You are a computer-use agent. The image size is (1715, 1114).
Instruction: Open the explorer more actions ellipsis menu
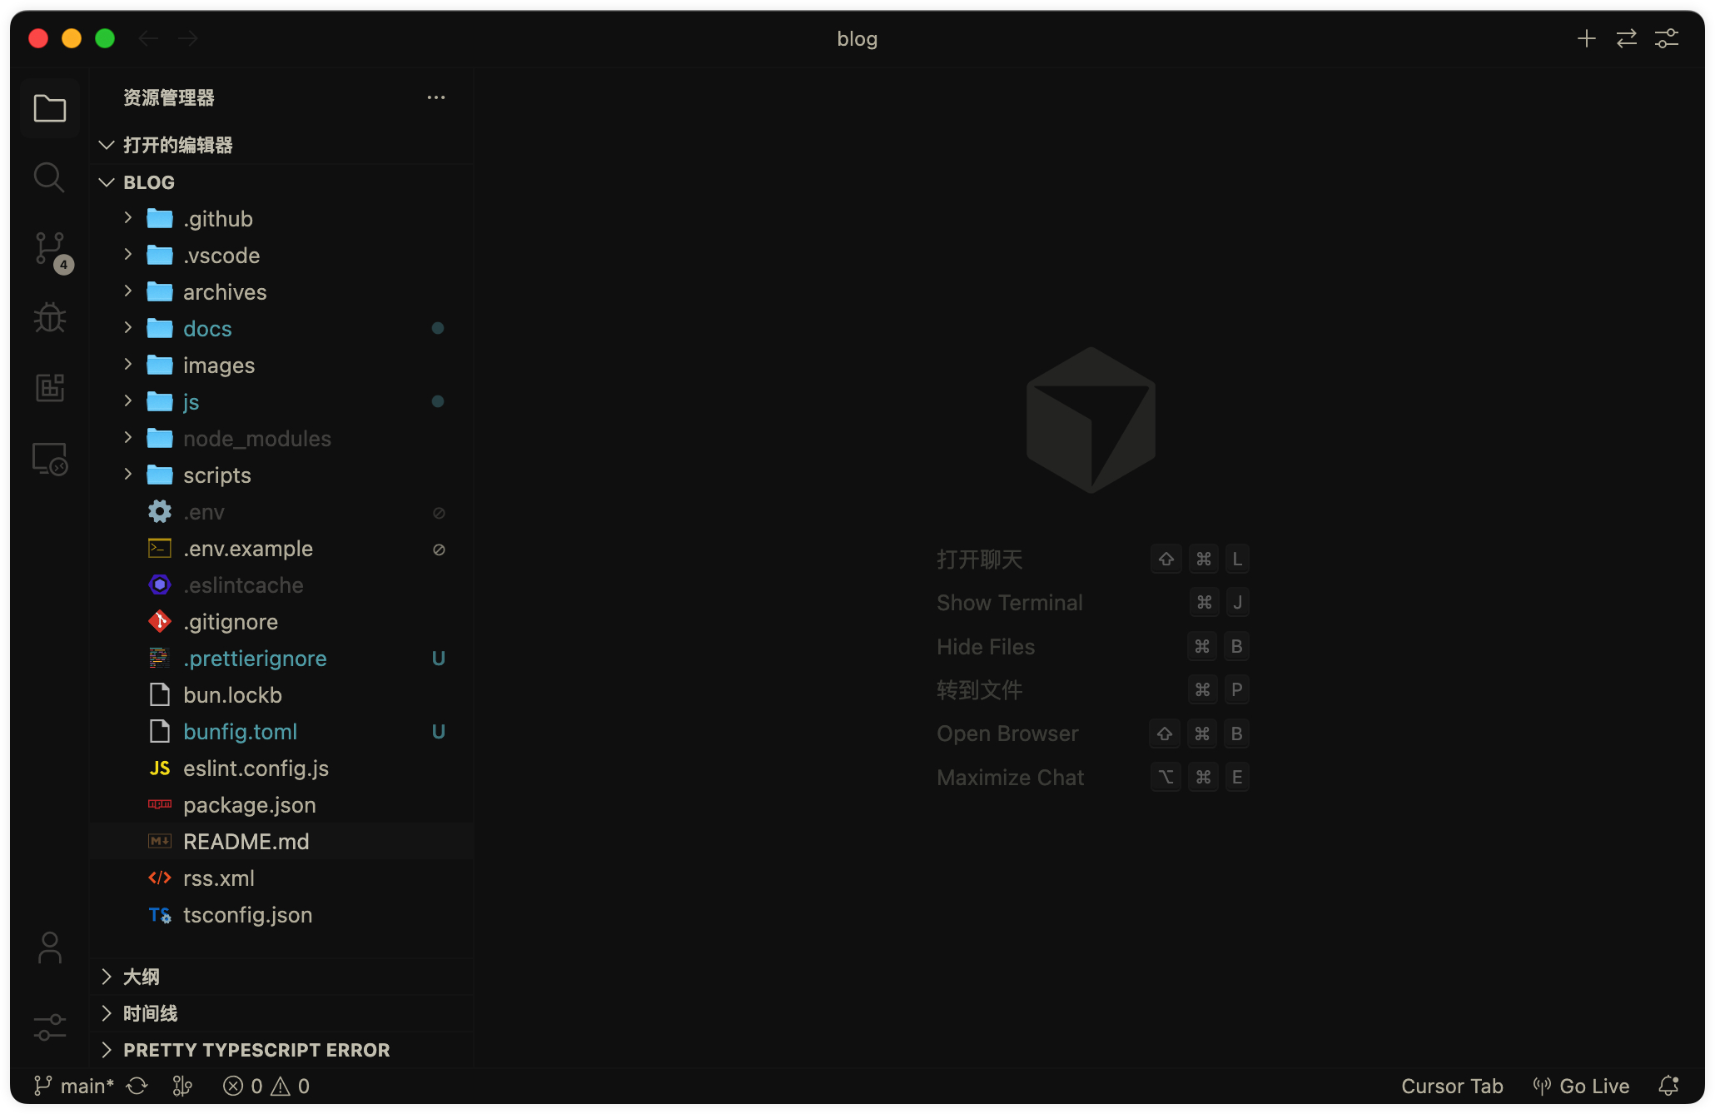(x=436, y=97)
